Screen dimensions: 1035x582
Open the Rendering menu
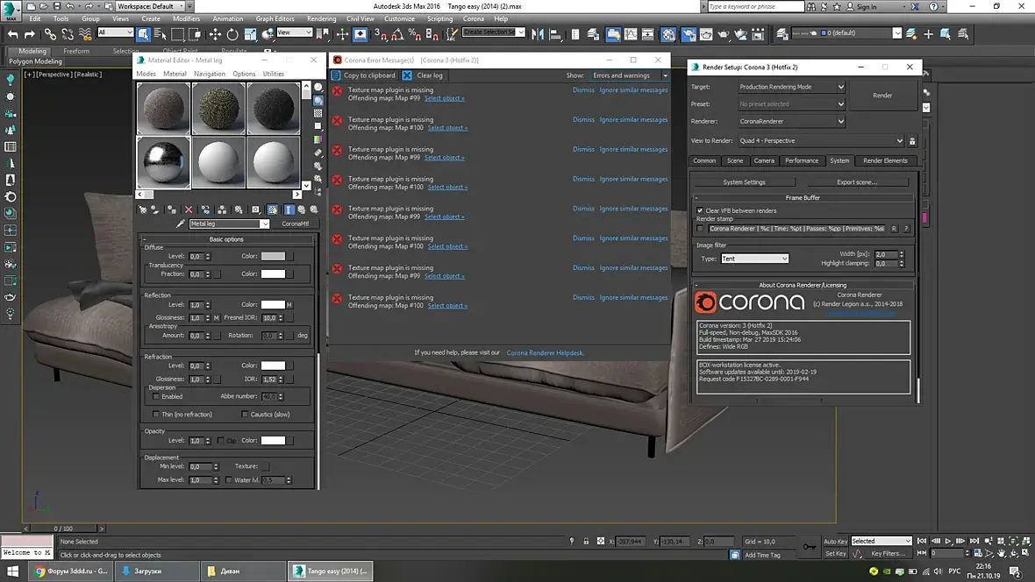(321, 18)
